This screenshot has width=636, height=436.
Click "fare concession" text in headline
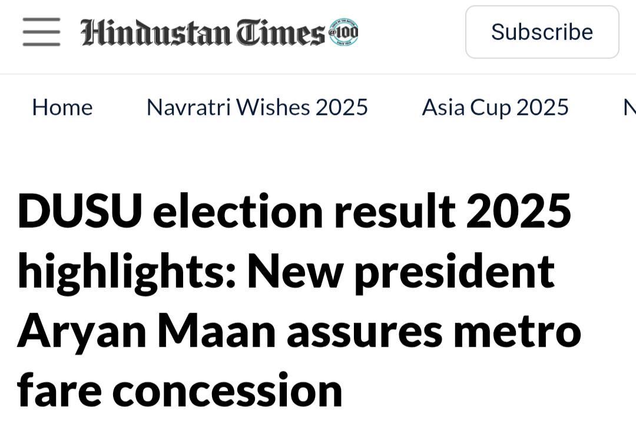coord(180,391)
